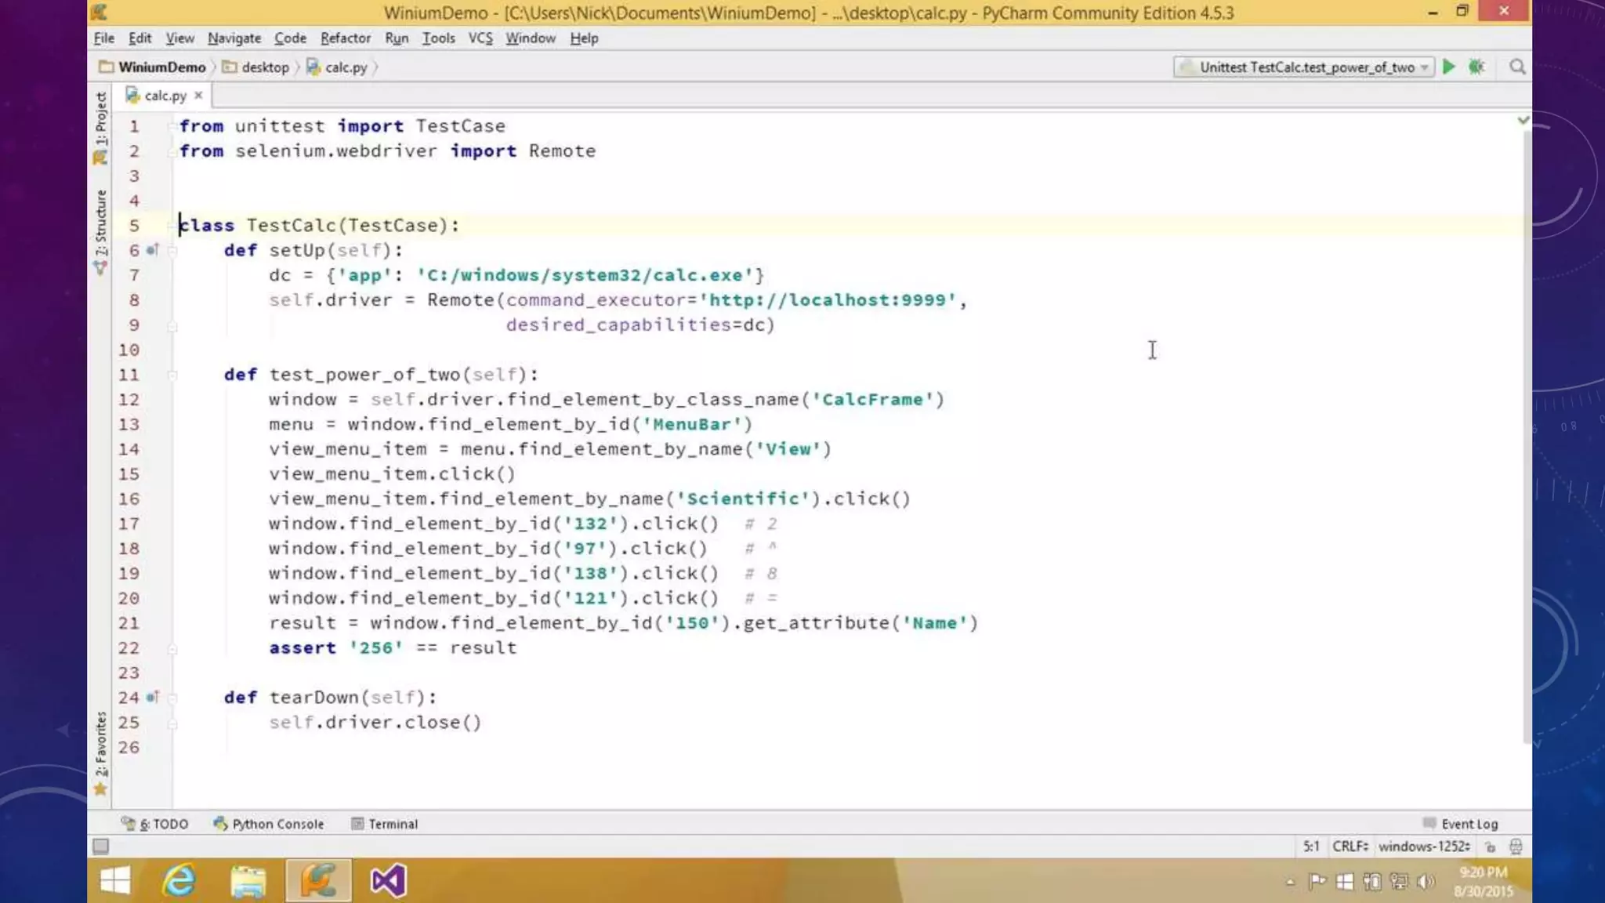Open Visual Studio from the taskbar
The width and height of the screenshot is (1605, 903).
(x=388, y=880)
